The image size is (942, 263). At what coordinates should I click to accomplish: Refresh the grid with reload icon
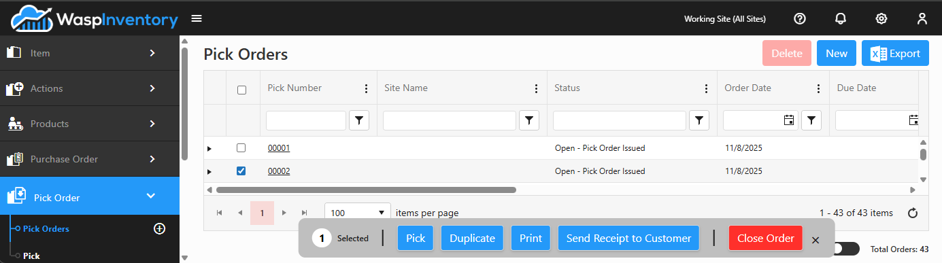pyautogui.click(x=913, y=213)
